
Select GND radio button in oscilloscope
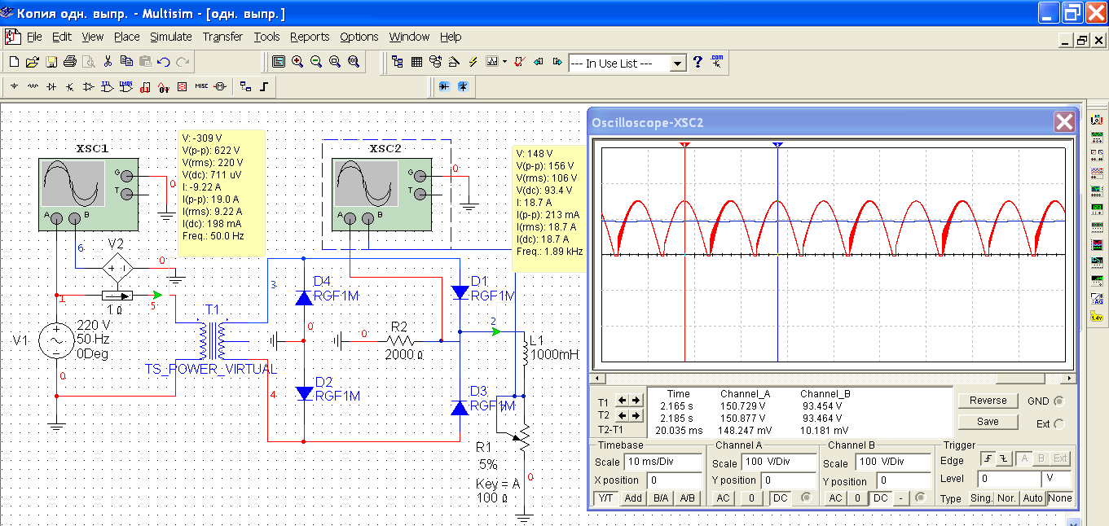pos(1058,401)
